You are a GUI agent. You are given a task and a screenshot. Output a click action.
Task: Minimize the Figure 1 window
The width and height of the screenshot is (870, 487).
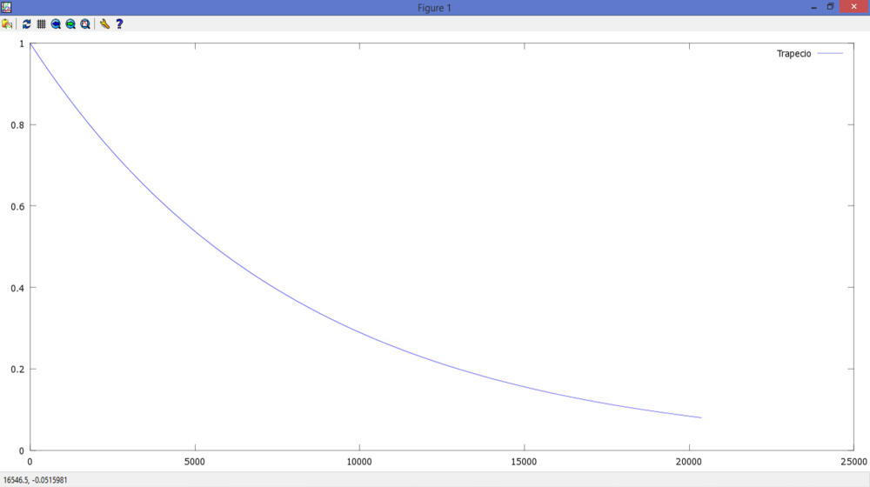click(x=812, y=7)
